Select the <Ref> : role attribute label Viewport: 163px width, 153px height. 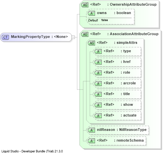pos(117,72)
